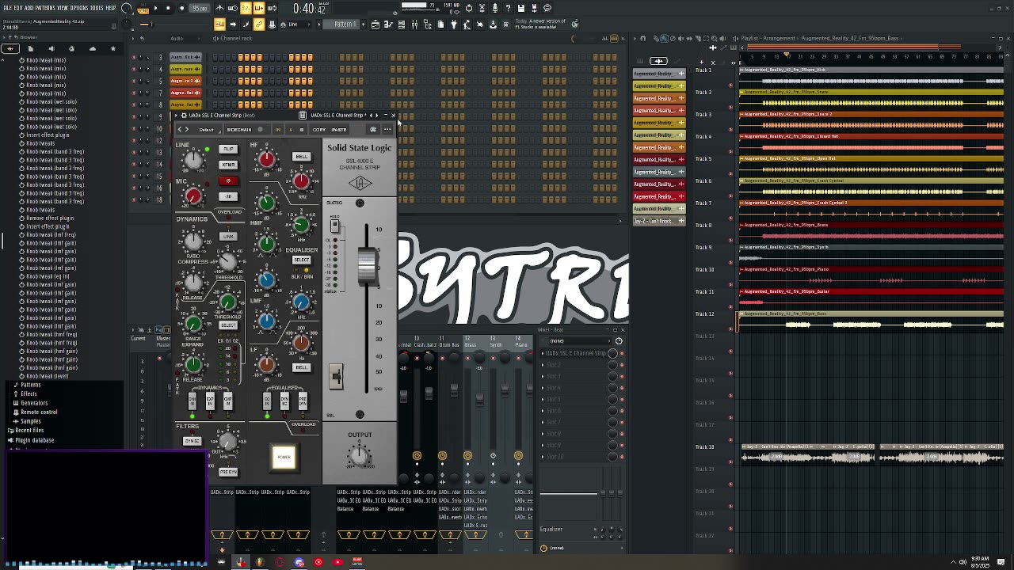Toggle the EQ IN switch
The width and height of the screenshot is (1014, 570).
pos(268,402)
